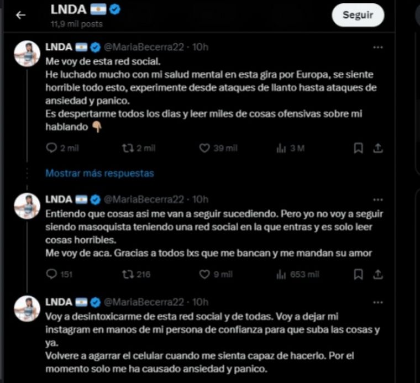Share the second tweet
This screenshot has width=420, height=383.
point(378,274)
